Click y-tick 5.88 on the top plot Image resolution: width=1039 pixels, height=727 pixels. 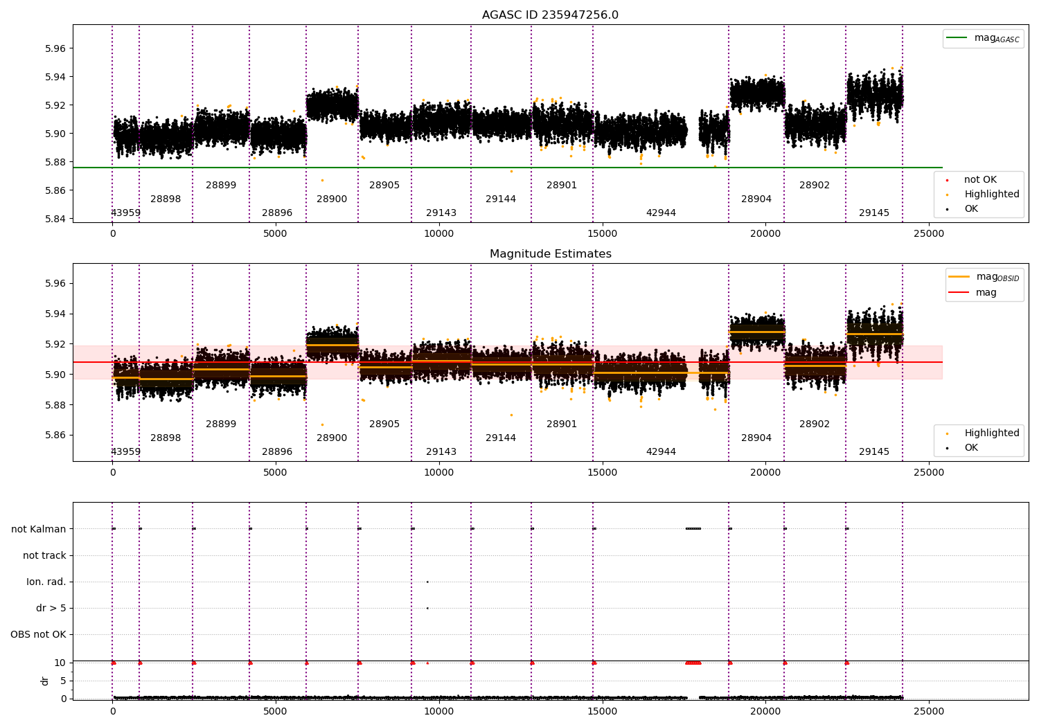click(54, 162)
